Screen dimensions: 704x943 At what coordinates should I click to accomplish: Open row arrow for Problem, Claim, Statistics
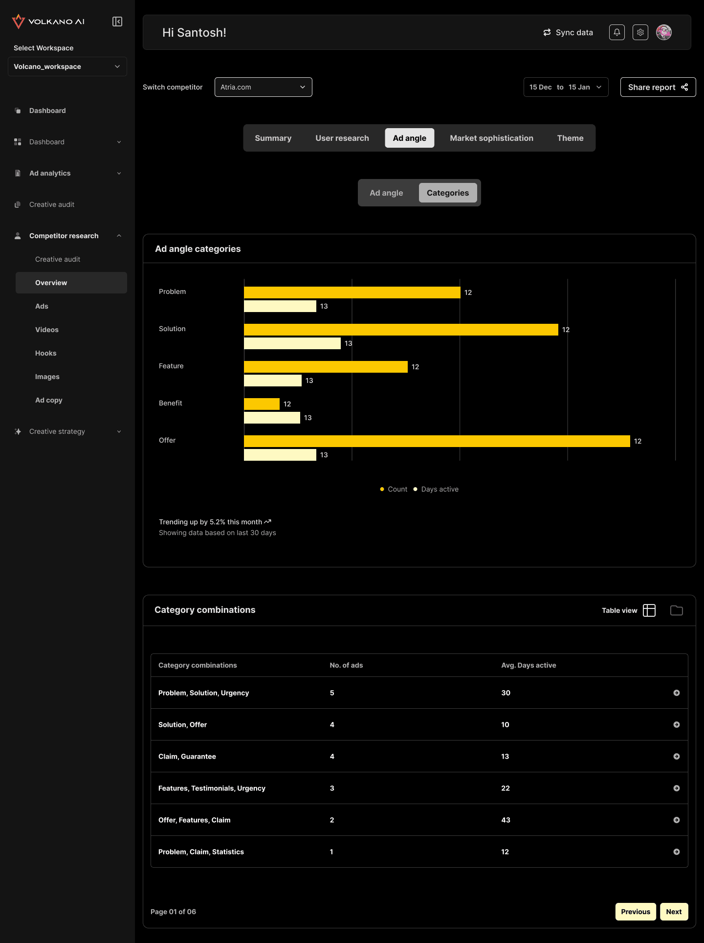(677, 852)
